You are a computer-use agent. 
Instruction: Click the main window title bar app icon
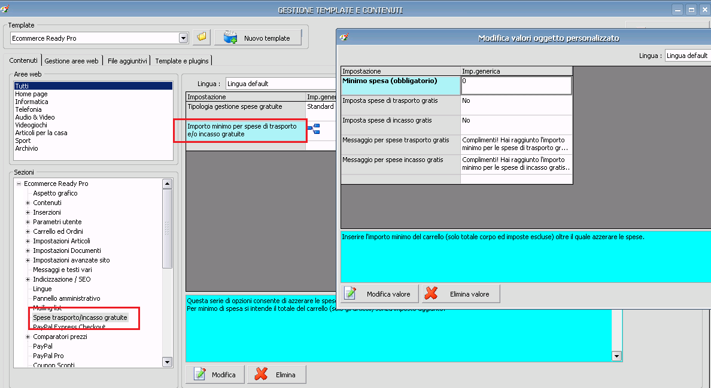click(x=5, y=8)
